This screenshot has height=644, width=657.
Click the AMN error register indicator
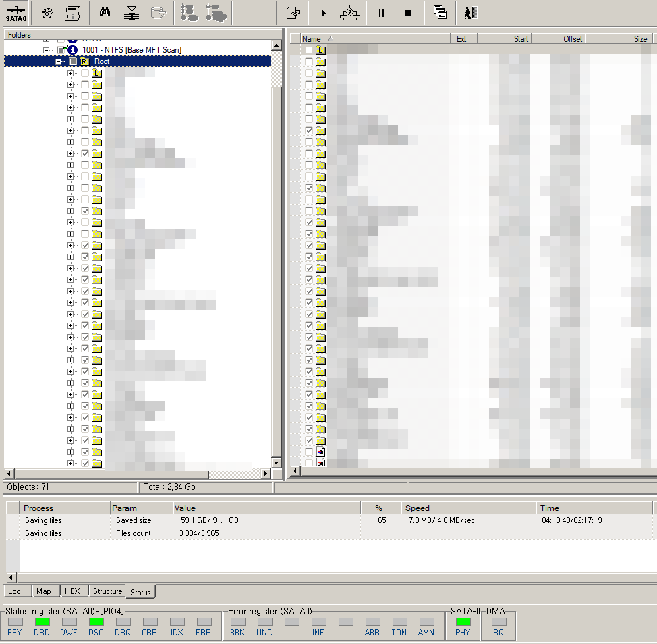426,622
